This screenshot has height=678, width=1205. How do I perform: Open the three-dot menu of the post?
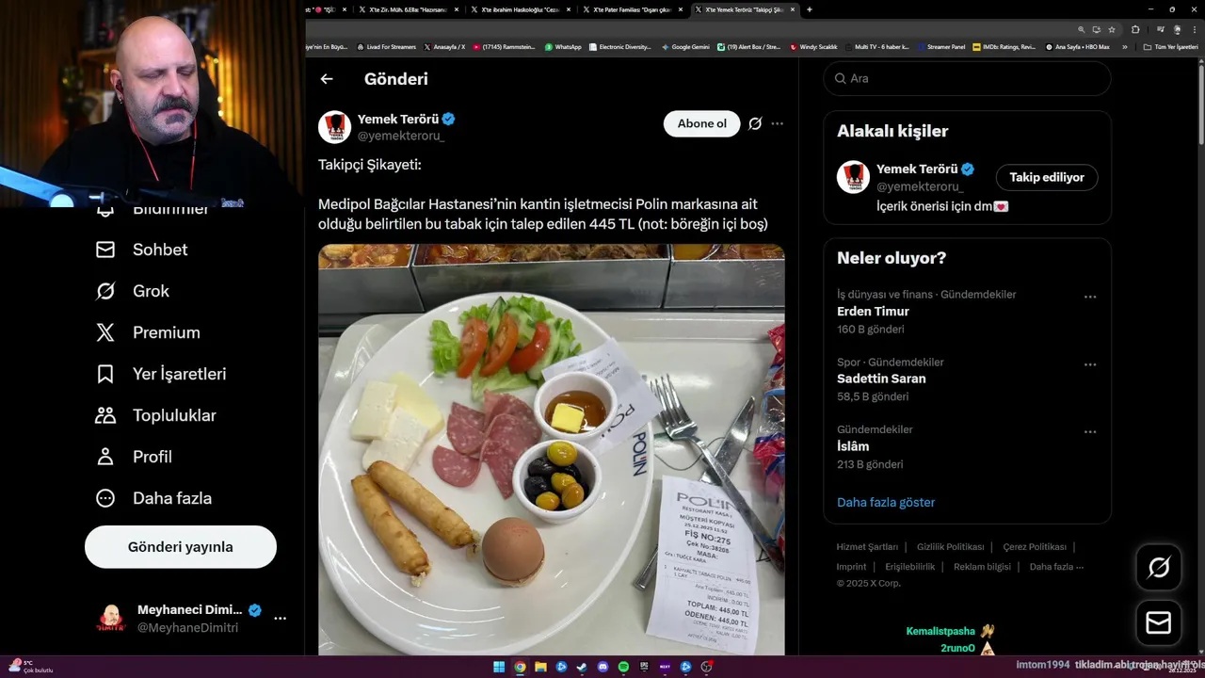(x=777, y=123)
